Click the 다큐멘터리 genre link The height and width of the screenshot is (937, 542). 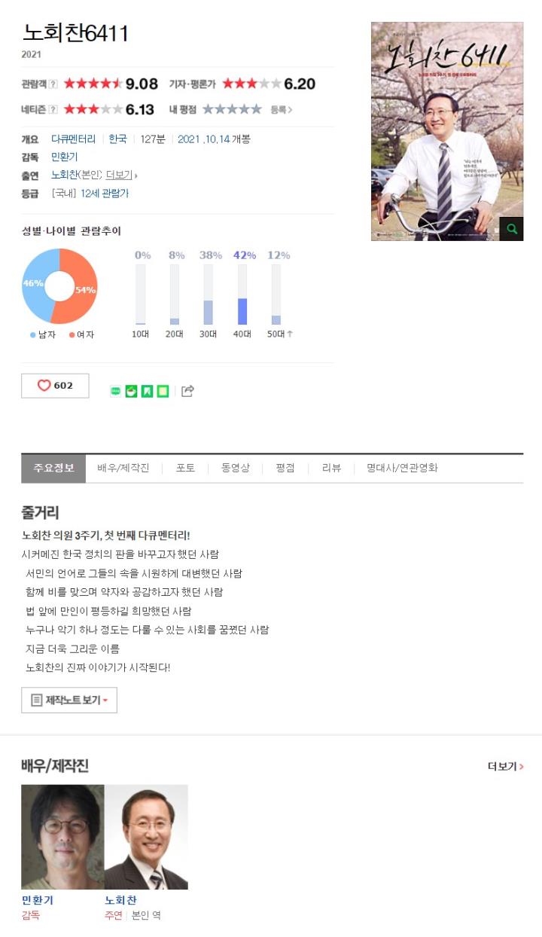click(x=73, y=139)
